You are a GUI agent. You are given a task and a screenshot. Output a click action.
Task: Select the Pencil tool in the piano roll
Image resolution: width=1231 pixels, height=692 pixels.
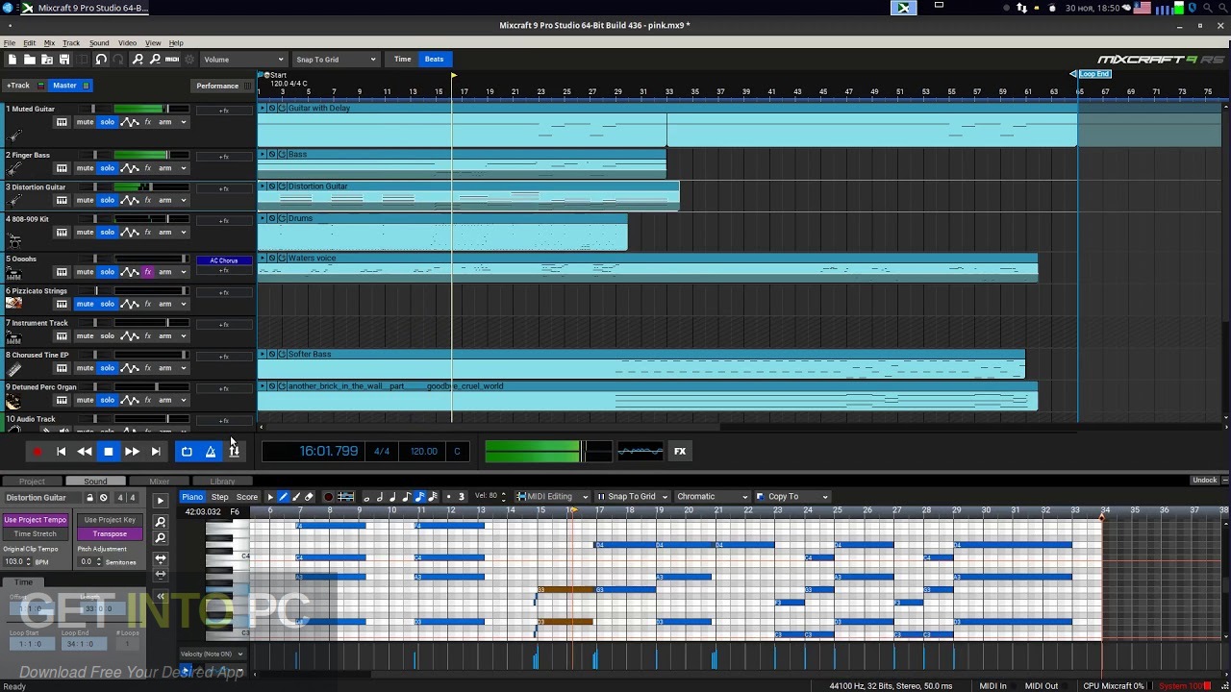point(282,497)
